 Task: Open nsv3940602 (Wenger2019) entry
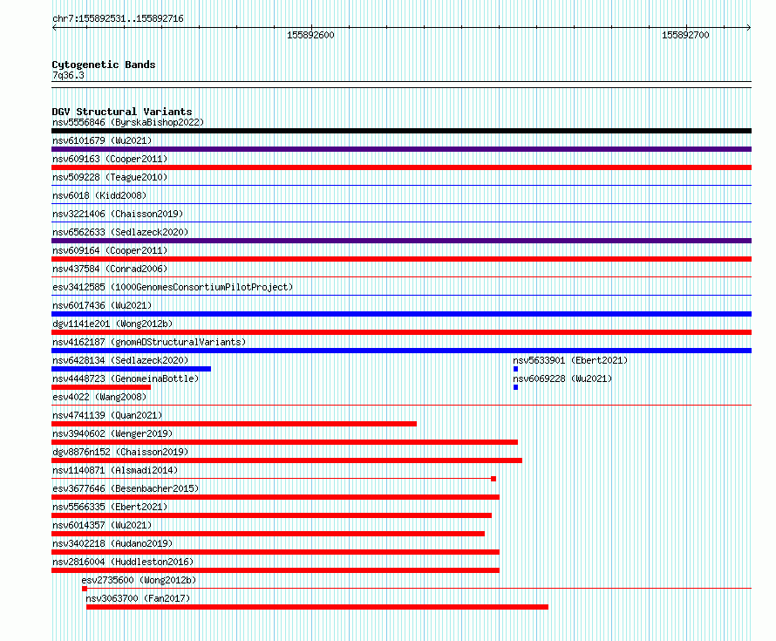(x=112, y=433)
